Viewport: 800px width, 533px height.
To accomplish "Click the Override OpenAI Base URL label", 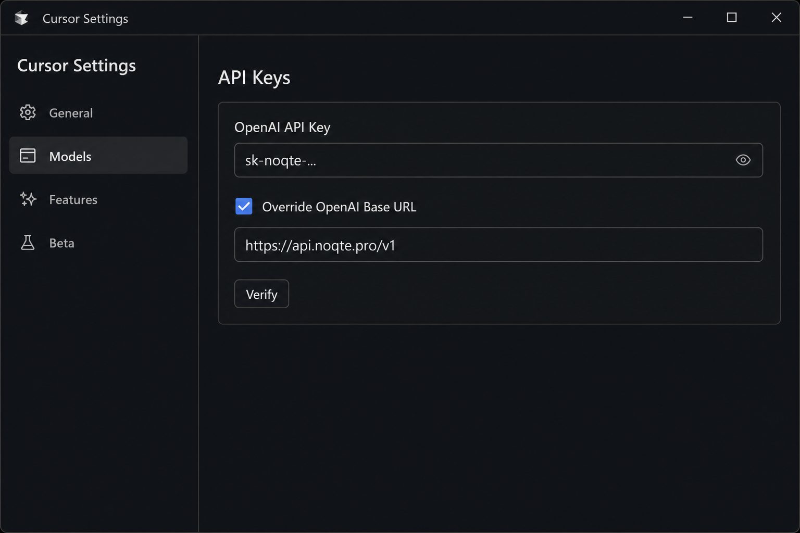I will pos(339,207).
